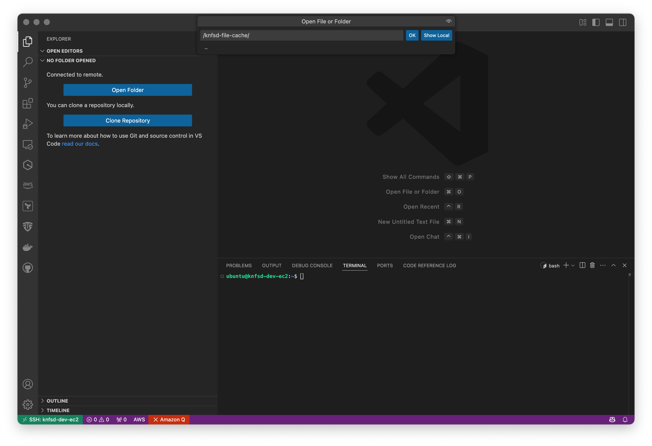The image size is (652, 446).
Task: Open the hexagon extension icon below Remote Explorer
Action: tap(28, 165)
